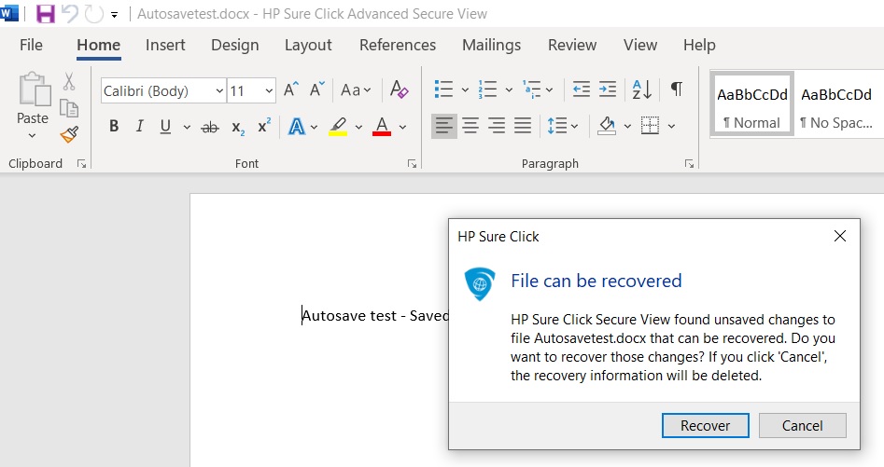This screenshot has height=467, width=884.
Task: Click the Borders icon
Action: 650,126
